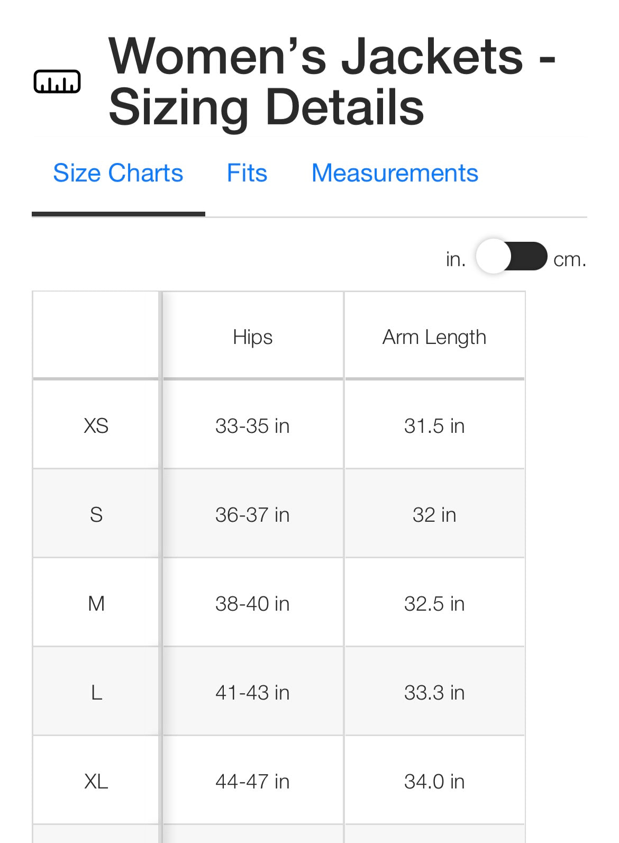Click the ruler icon beside the title
Screen dimensions: 619x843
pos(57,81)
